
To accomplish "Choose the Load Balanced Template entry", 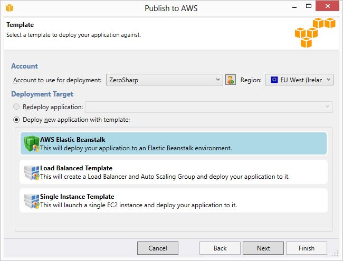I will click(174, 172).
